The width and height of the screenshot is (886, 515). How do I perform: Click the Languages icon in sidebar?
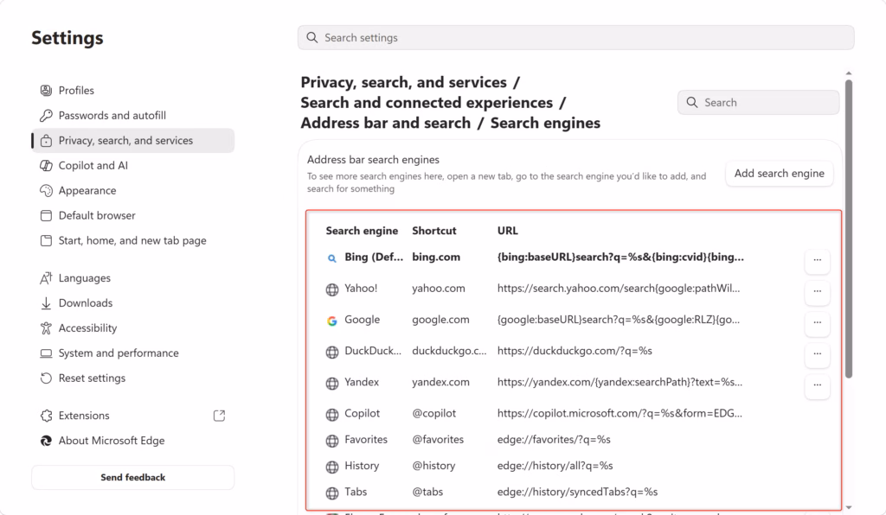pyautogui.click(x=46, y=278)
